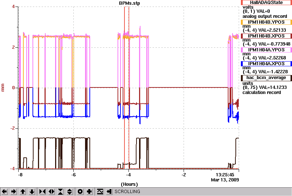Click the horizontal zoom-out diamond icon

coord(51,192)
